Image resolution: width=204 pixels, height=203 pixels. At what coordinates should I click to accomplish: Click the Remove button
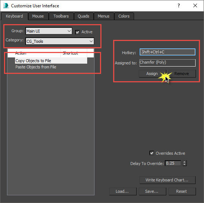pos(182,74)
